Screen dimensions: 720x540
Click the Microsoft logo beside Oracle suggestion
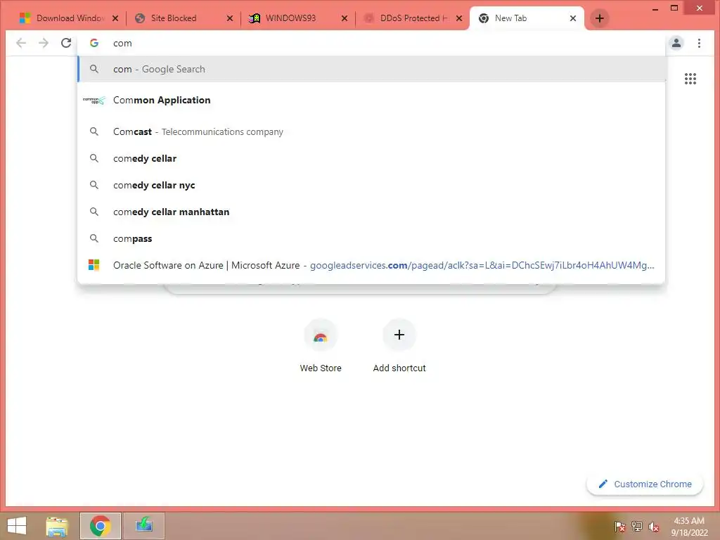[x=94, y=265]
